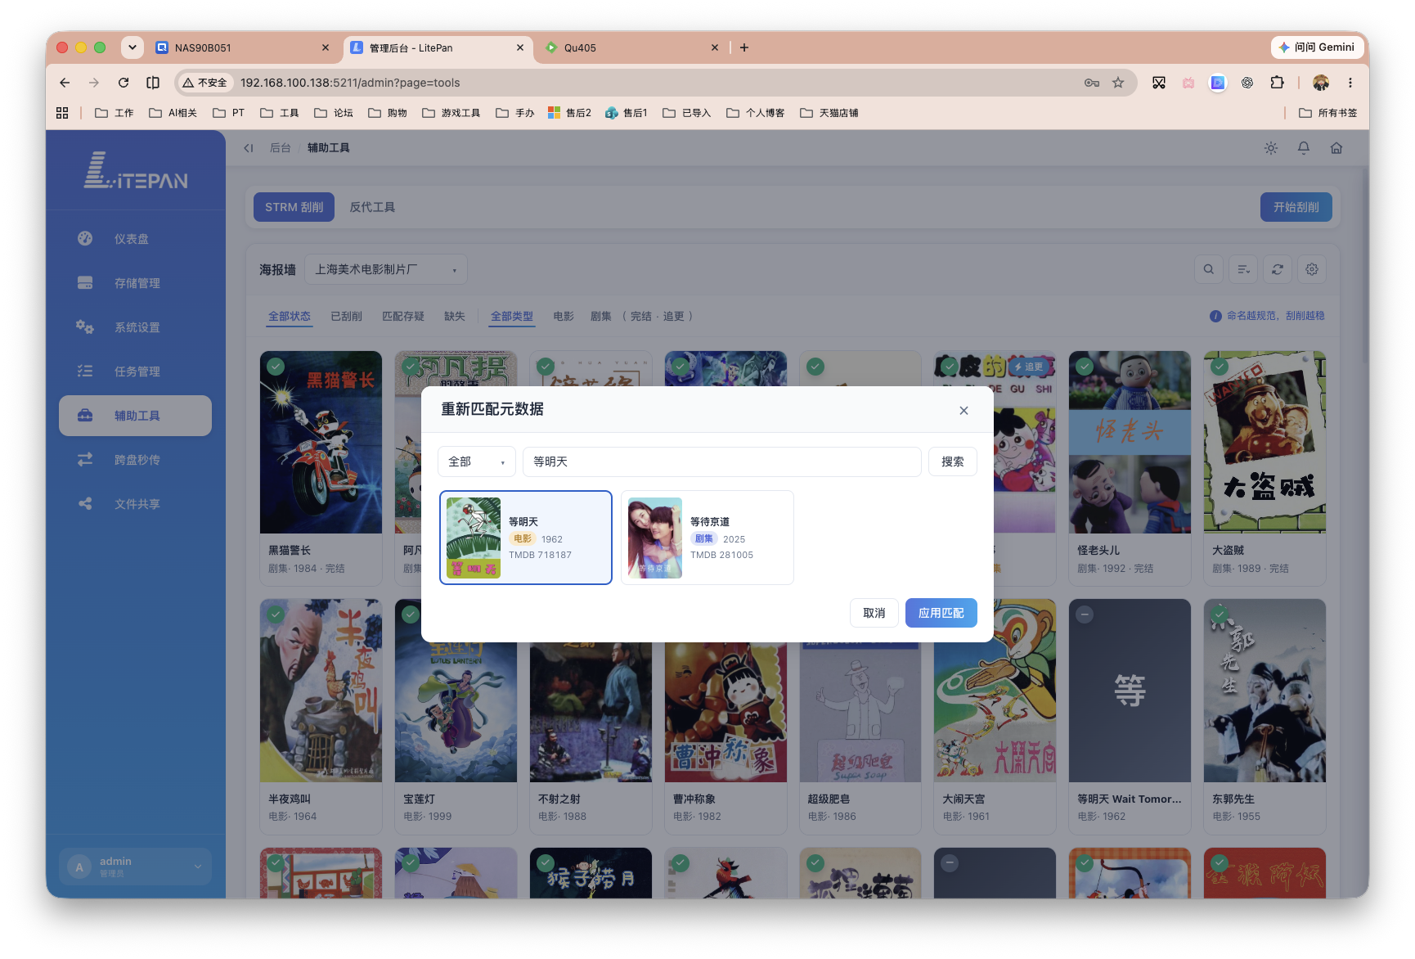Open the notifications bell
Viewport: 1415px width, 959px height.
pyautogui.click(x=1304, y=148)
